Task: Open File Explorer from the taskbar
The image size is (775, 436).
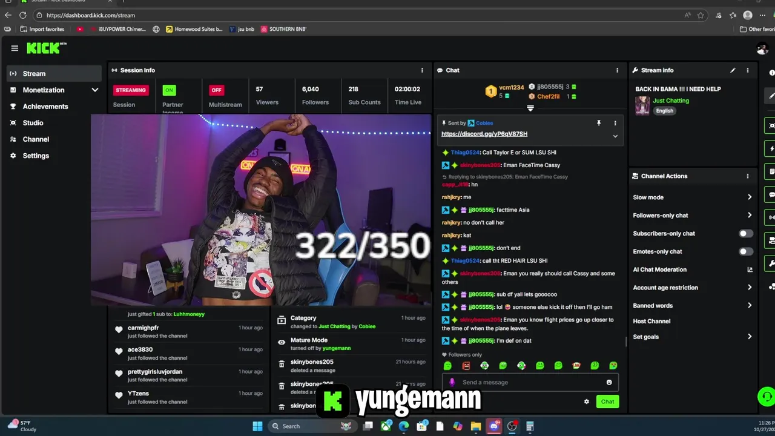Action: point(476,426)
